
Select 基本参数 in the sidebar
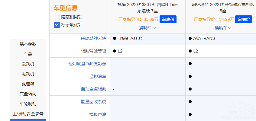pyautogui.click(x=28, y=44)
